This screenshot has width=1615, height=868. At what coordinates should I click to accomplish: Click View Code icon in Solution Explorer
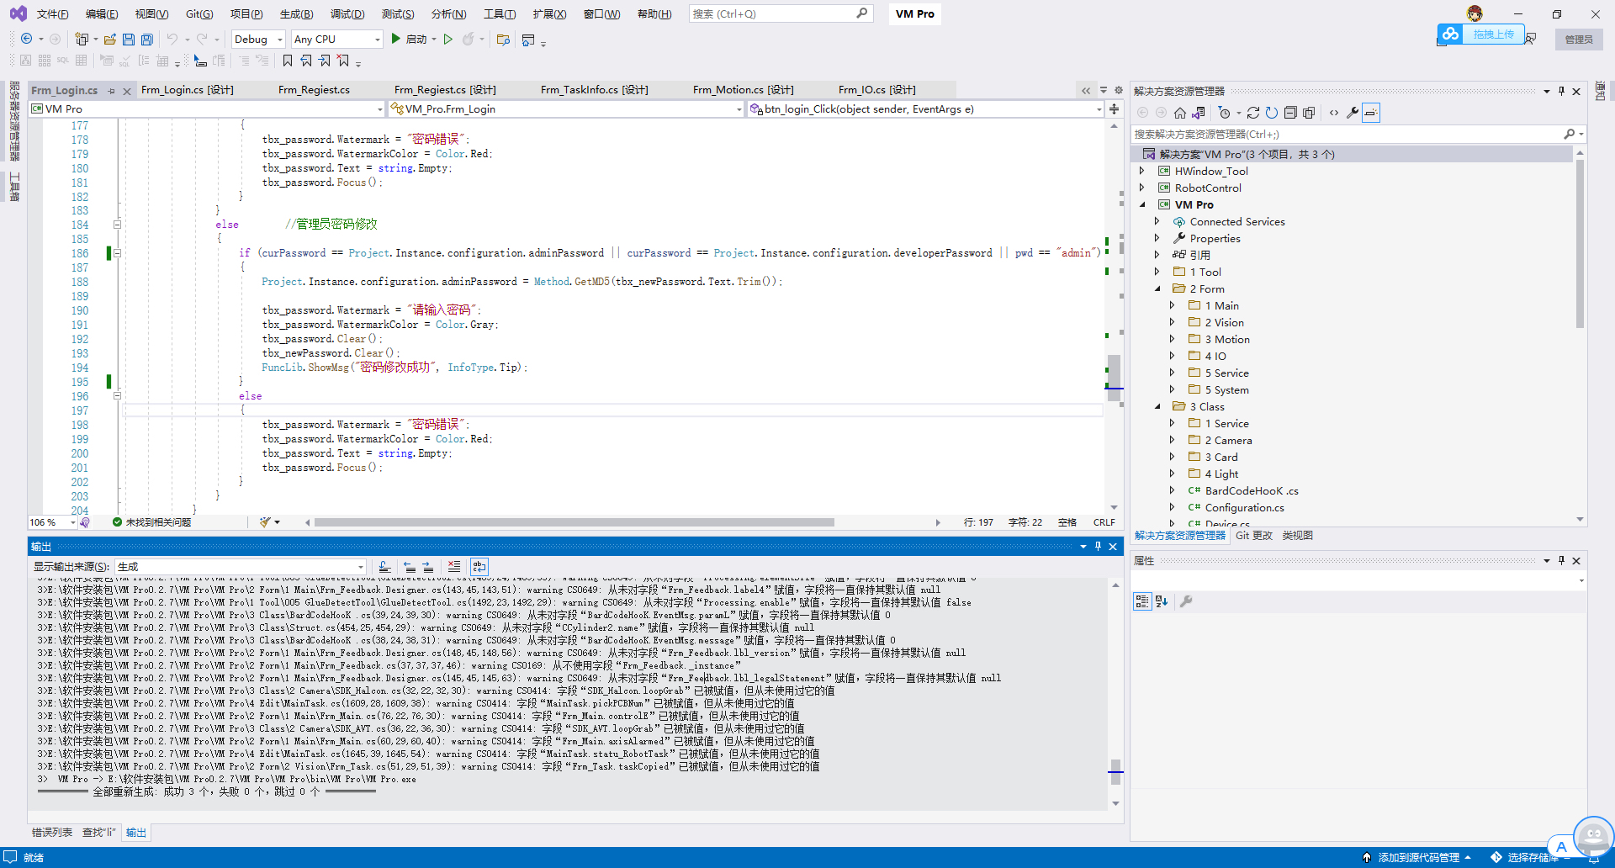(x=1334, y=113)
